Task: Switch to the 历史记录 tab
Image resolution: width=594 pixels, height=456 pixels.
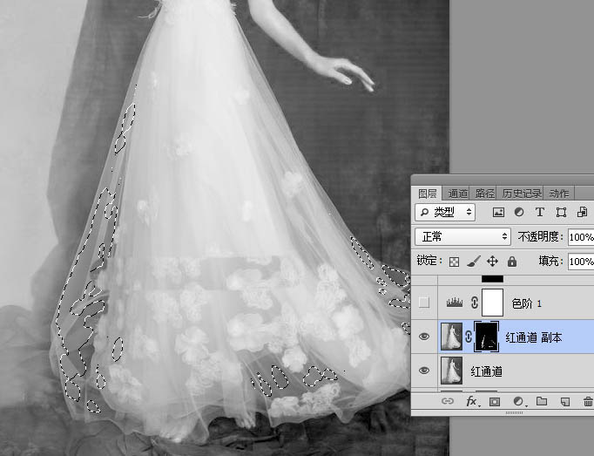Action: click(523, 194)
